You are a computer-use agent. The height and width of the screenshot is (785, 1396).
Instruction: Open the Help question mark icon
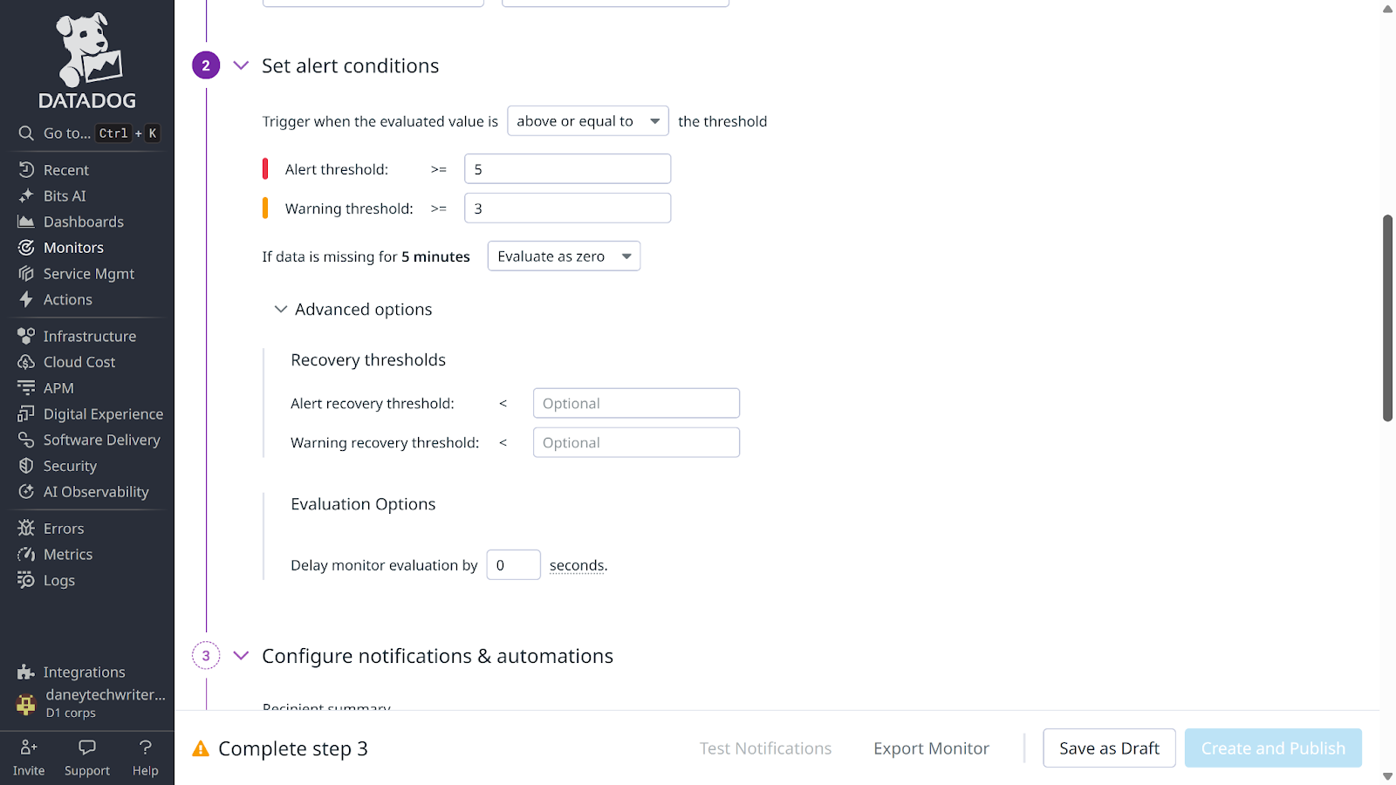[146, 747]
